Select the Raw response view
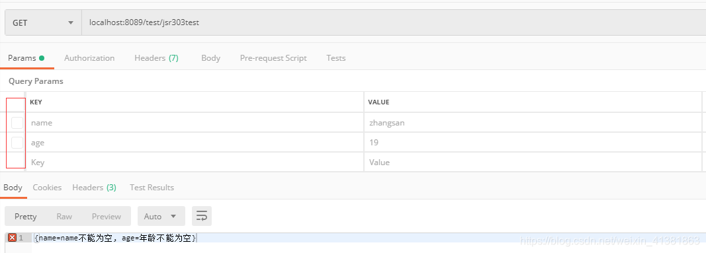This screenshot has height=253, width=706. (x=64, y=216)
